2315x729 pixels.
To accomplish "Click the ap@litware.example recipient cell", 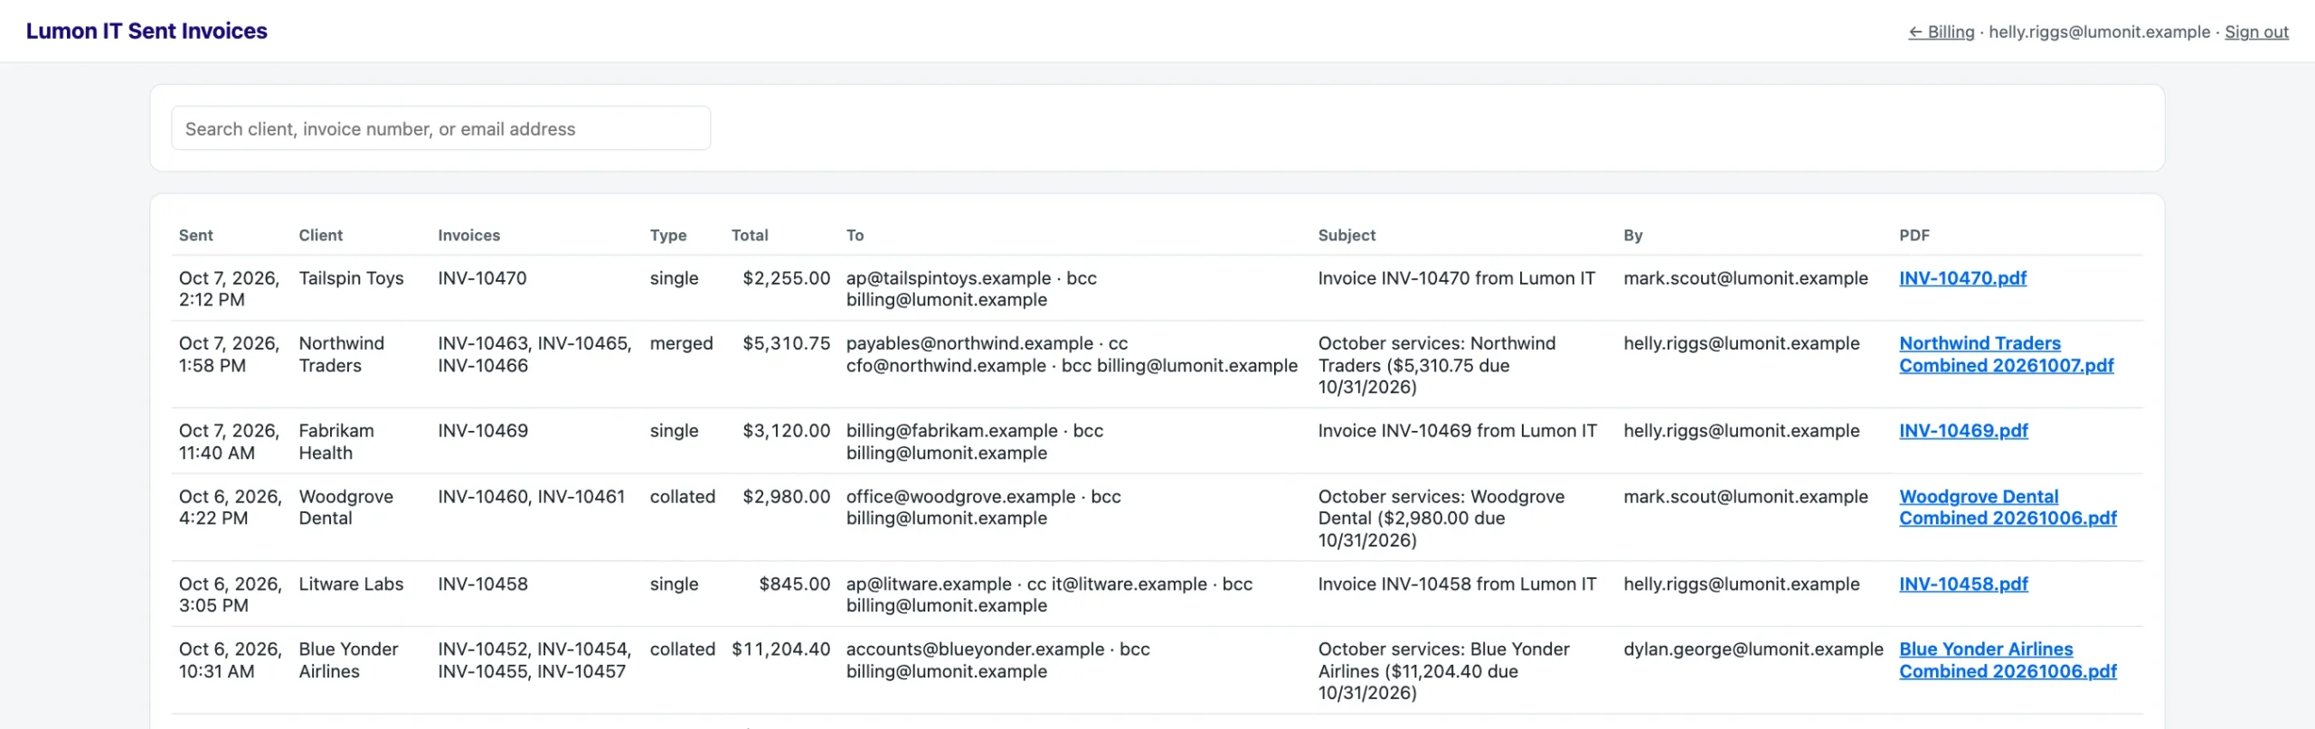I will (x=1049, y=594).
